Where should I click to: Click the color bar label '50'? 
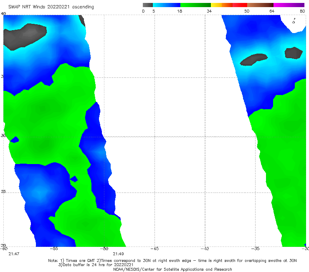[247, 11]
